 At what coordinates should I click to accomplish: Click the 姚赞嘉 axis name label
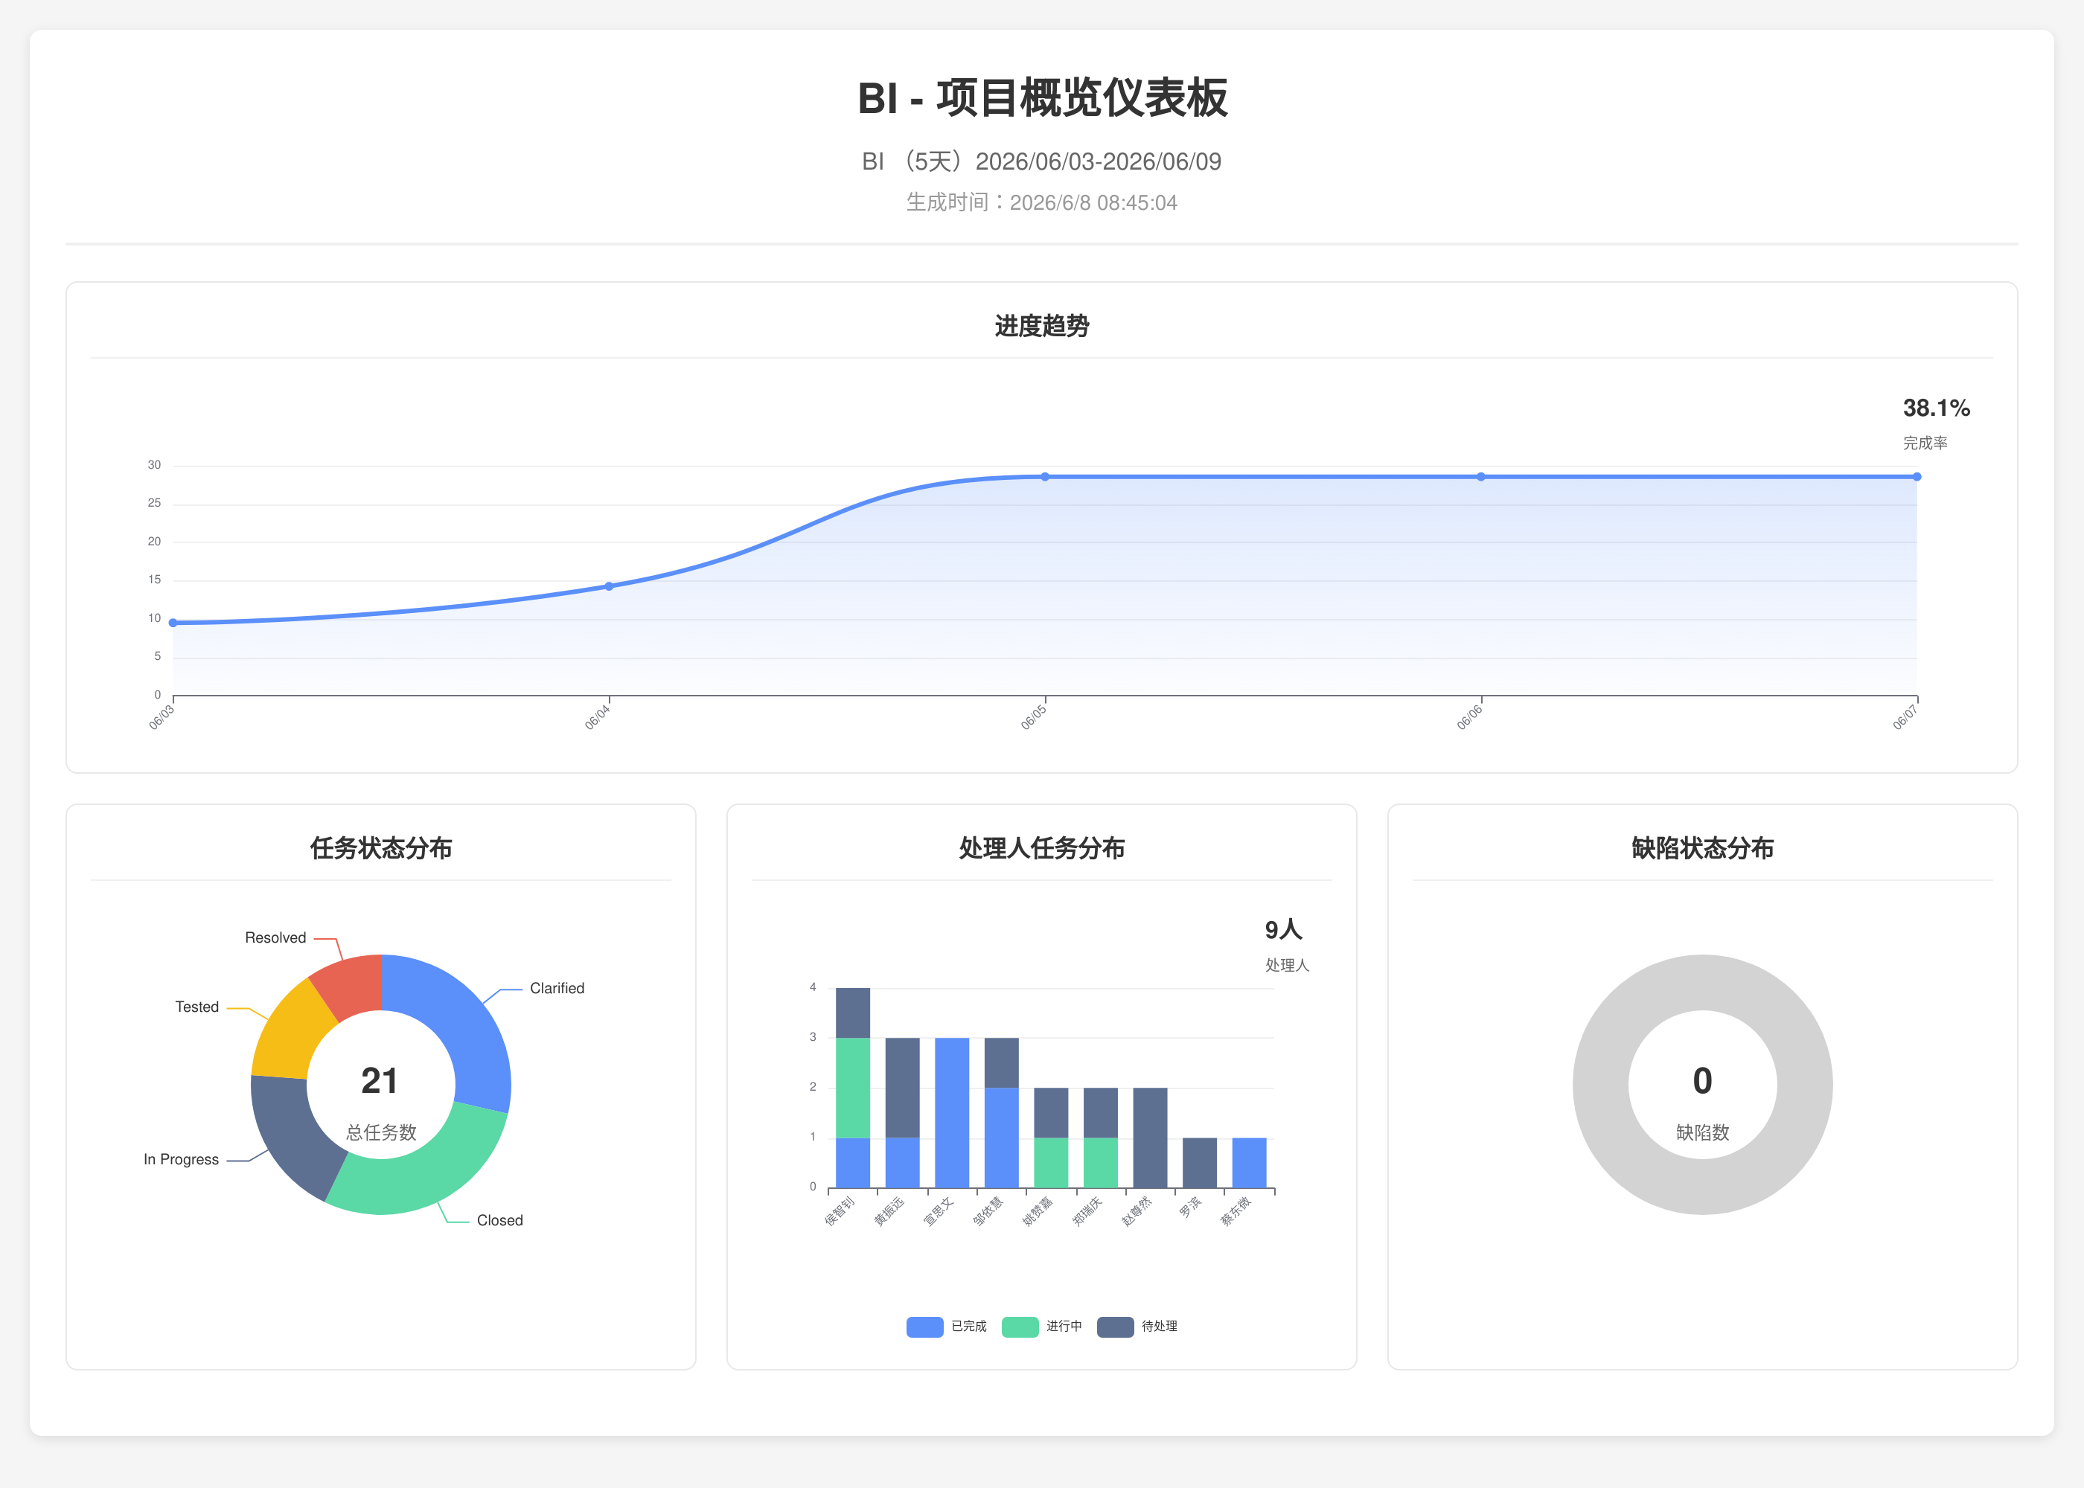coord(1038,1210)
